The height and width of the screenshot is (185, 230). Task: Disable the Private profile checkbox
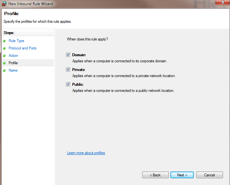coord(68,70)
